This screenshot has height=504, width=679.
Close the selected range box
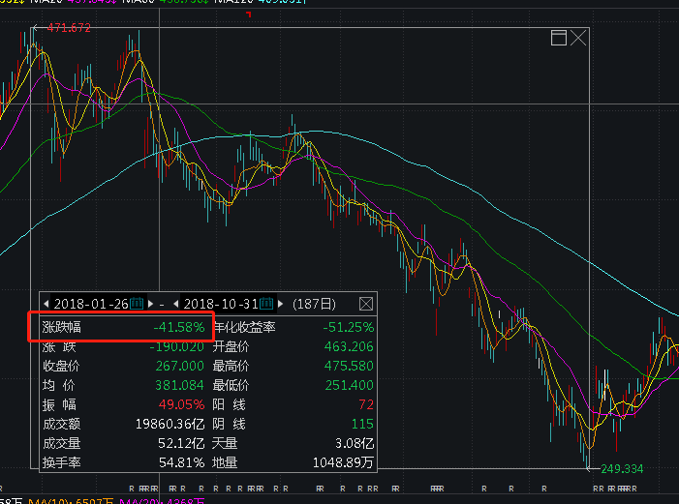(578, 38)
